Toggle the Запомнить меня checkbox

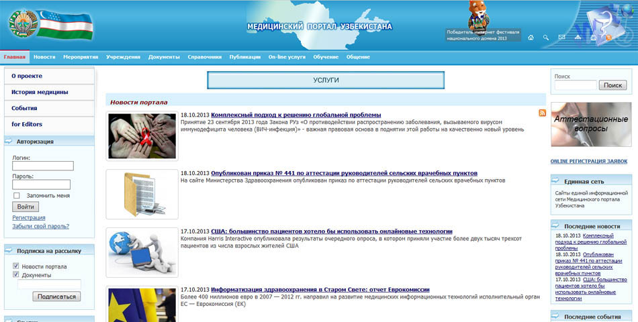17,195
